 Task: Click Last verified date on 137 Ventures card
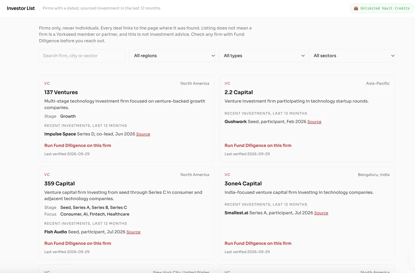tap(67, 154)
